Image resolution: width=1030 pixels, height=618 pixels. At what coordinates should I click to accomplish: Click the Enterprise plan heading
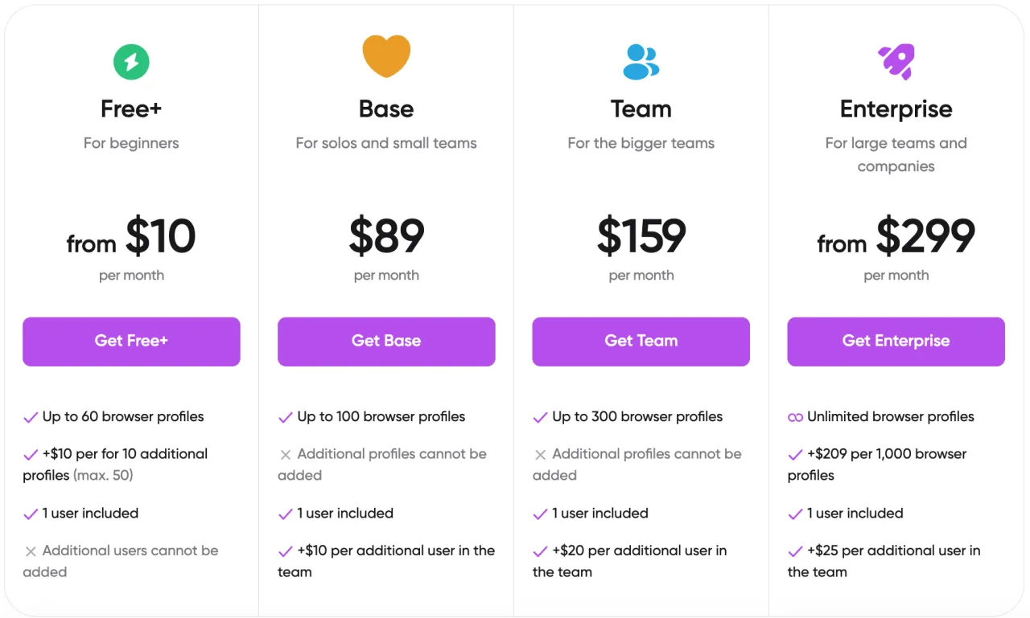[896, 108]
